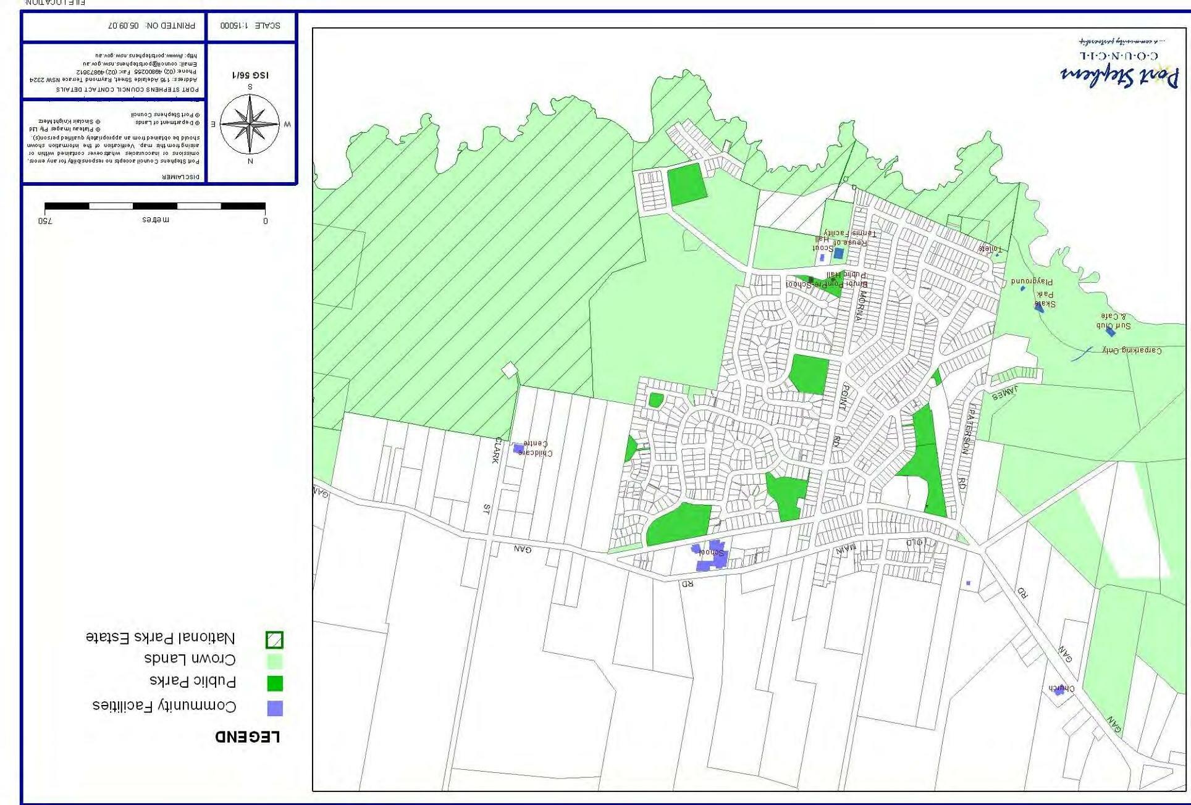
Task: Click the DISCLAIMER heading text
Action: coord(180,177)
